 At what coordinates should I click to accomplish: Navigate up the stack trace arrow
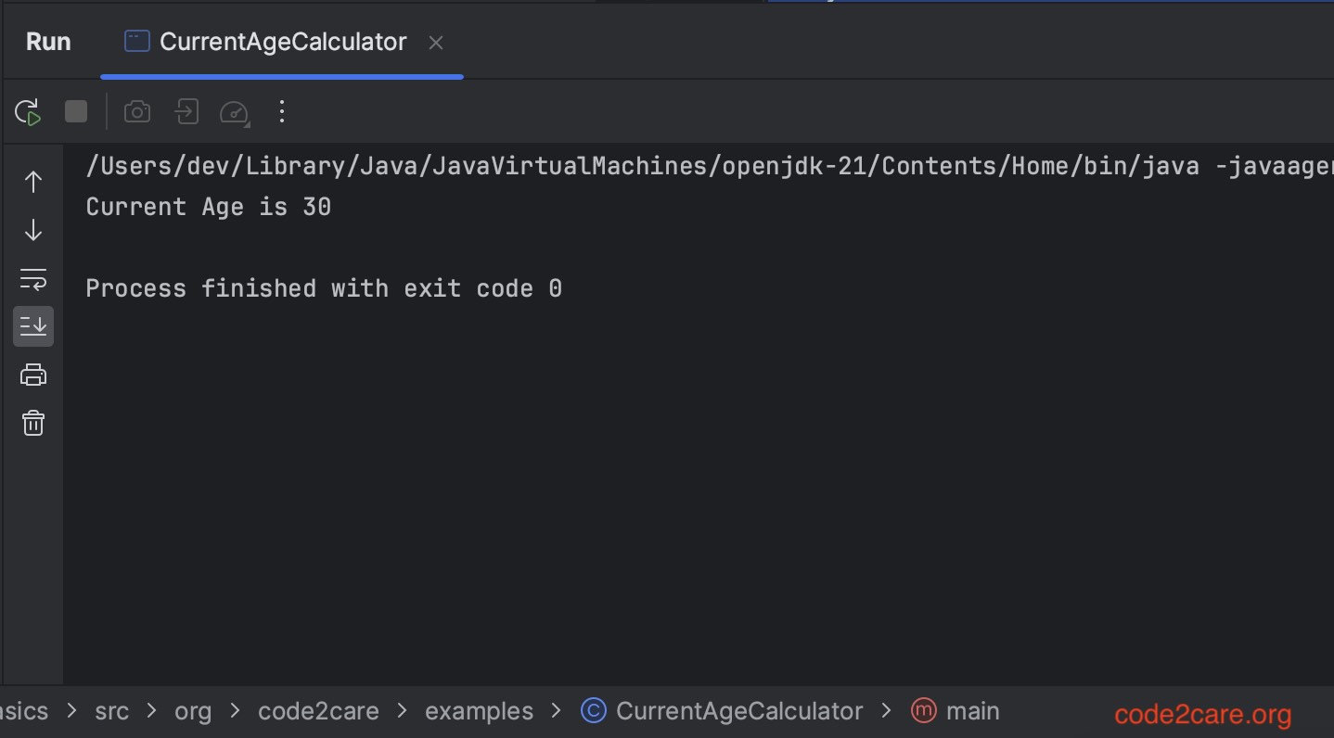(x=33, y=182)
